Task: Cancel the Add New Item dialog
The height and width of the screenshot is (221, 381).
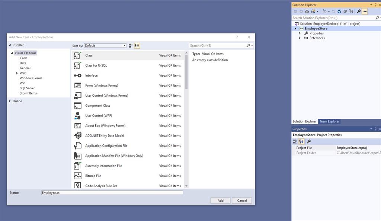Action: click(x=242, y=200)
